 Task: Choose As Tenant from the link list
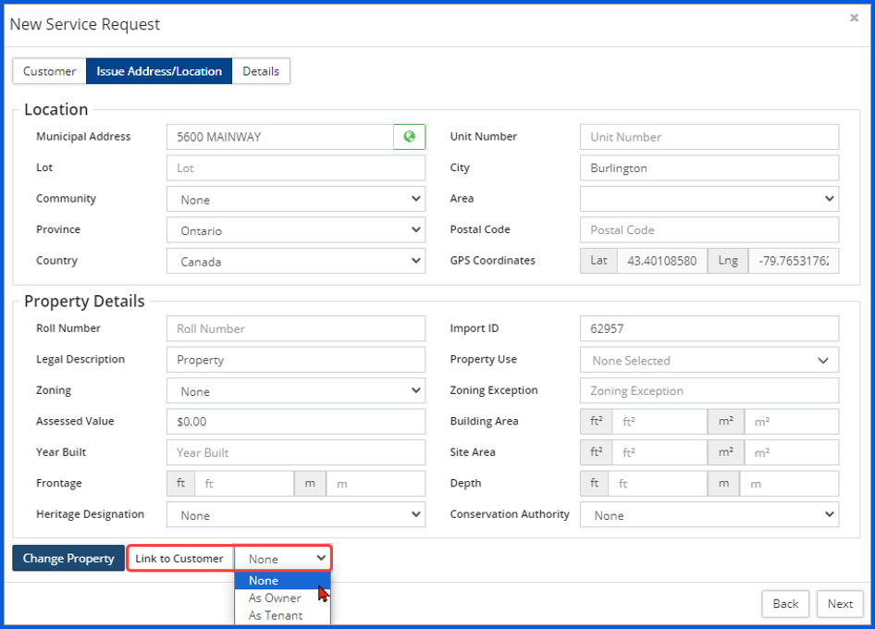click(x=276, y=615)
